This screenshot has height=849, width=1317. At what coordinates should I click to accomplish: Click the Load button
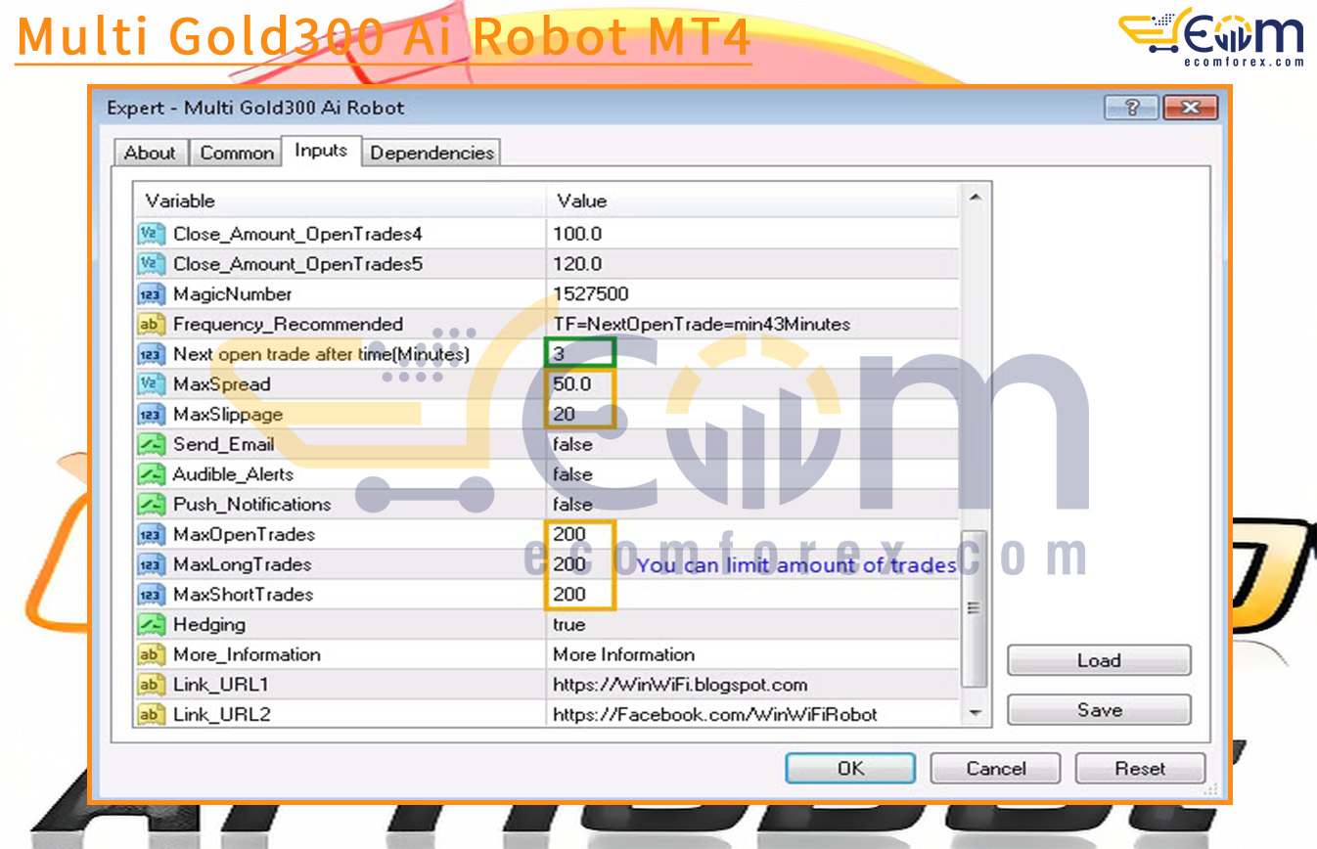(x=1098, y=660)
